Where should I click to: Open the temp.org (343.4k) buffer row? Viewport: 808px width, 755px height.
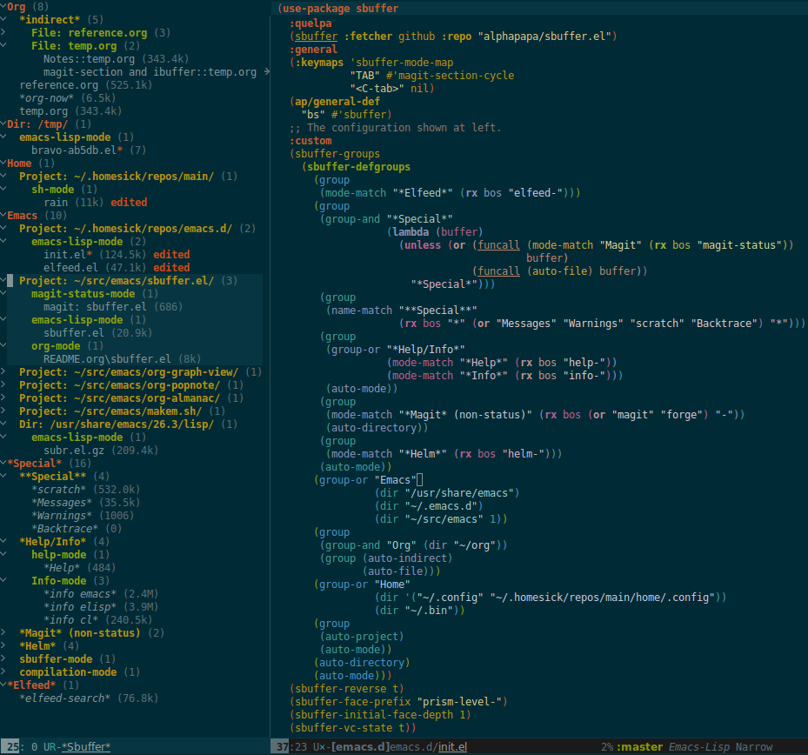[70, 110]
